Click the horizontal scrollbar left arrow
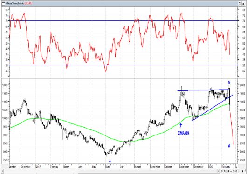Viewport: 247px width, 174px height. point(2,171)
